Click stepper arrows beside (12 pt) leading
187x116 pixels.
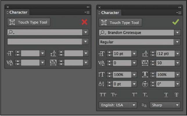[153, 54]
